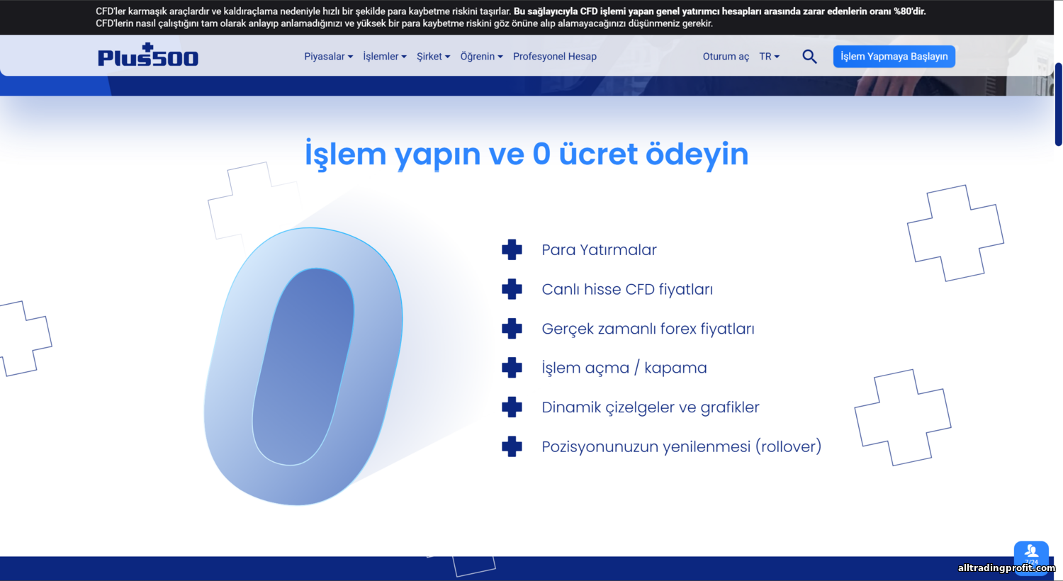The width and height of the screenshot is (1063, 581).
Task: Click the page's vertical scrollbar thumb
Action: coord(1058,104)
